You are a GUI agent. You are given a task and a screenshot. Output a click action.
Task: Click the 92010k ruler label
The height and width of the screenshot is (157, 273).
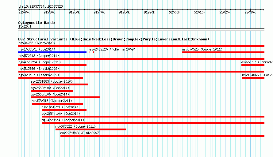[x=200, y=12]
